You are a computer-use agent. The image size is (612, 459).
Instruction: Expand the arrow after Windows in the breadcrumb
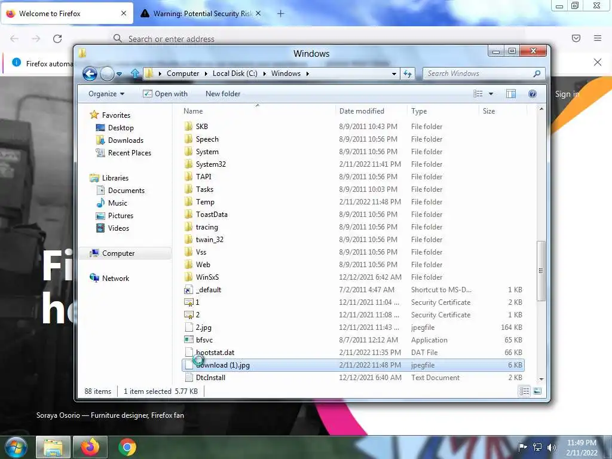point(308,74)
